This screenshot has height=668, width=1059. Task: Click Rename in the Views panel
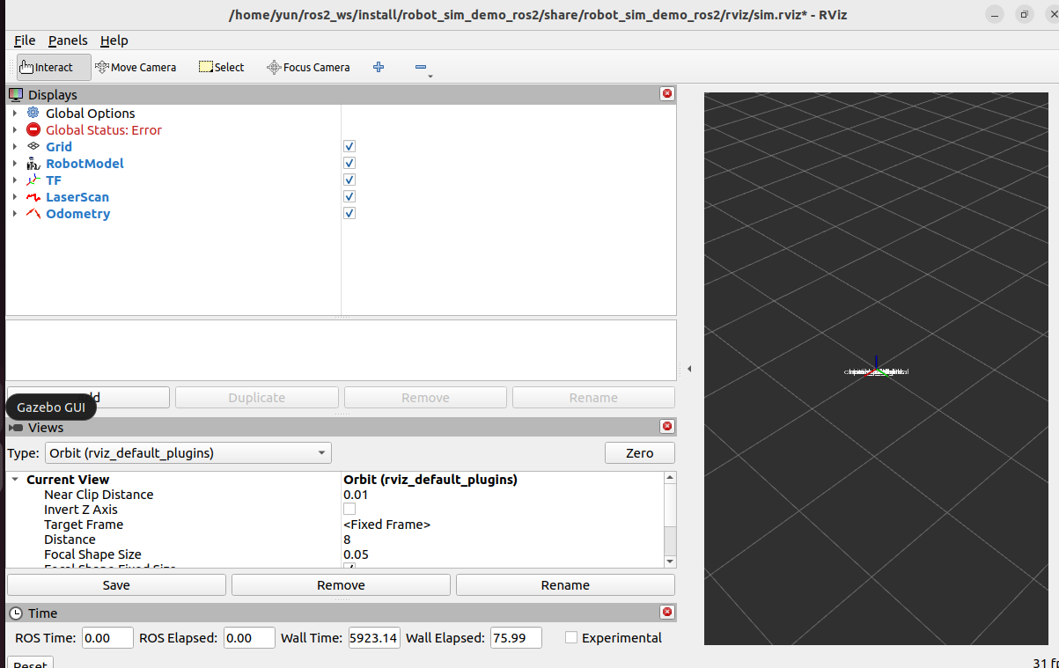point(565,585)
